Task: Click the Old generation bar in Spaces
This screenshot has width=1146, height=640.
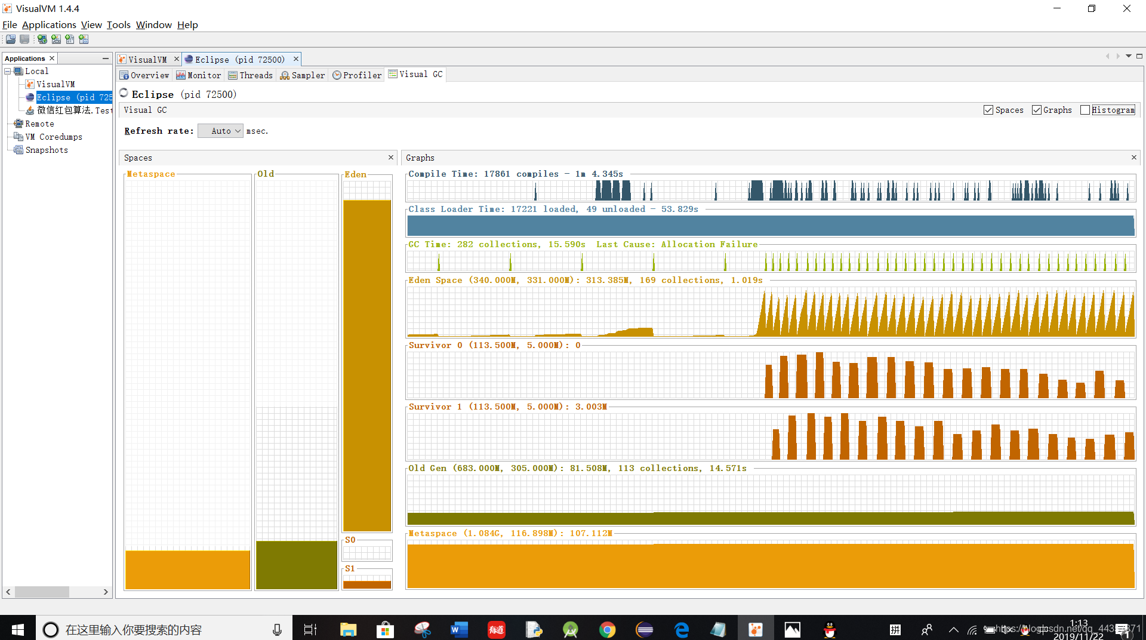Action: (297, 565)
